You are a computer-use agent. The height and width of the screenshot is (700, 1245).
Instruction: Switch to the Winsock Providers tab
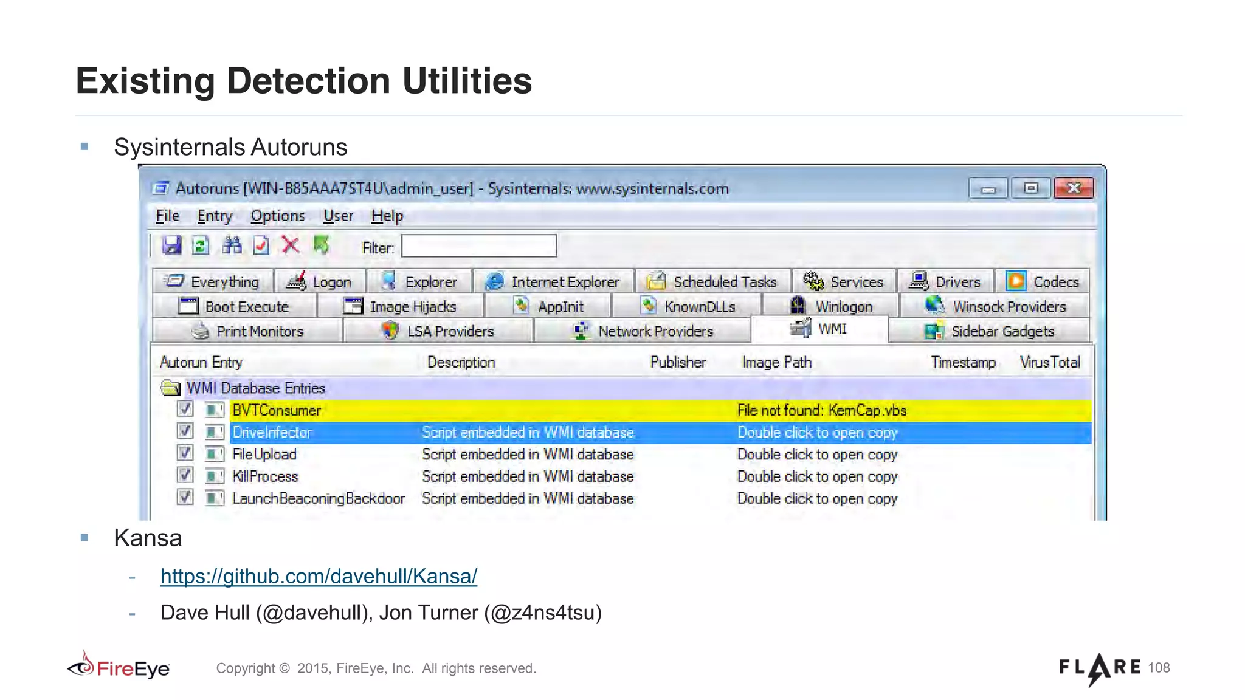point(995,306)
